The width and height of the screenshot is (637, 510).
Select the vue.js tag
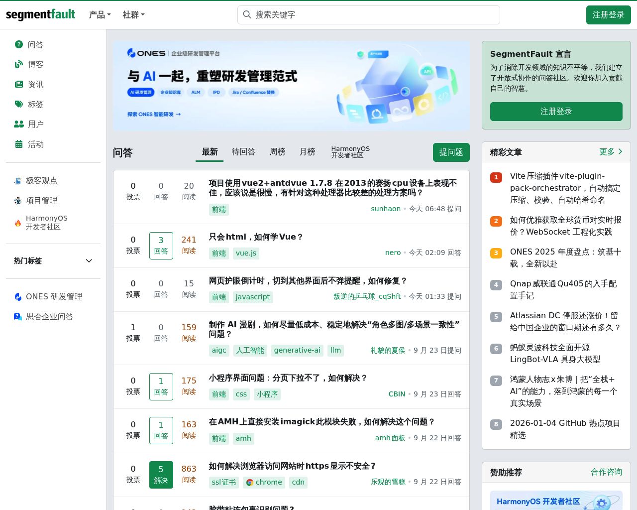tap(246, 253)
